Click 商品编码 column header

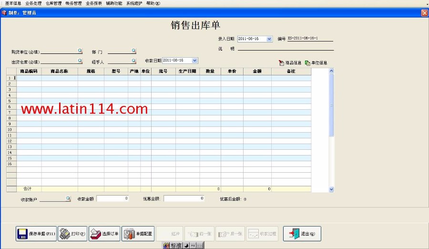coord(29,71)
